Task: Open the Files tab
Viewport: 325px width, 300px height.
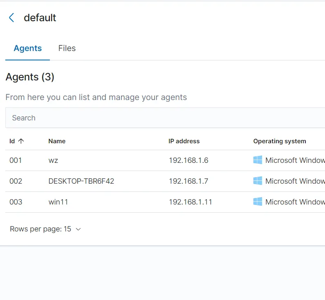Action: click(x=67, y=48)
